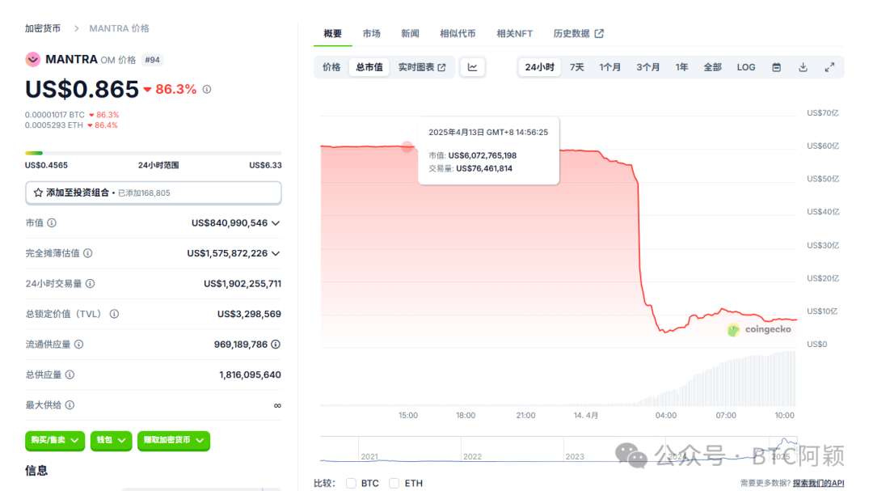Click the info icon next to 总供应量
The width and height of the screenshot is (873, 491).
[70, 375]
